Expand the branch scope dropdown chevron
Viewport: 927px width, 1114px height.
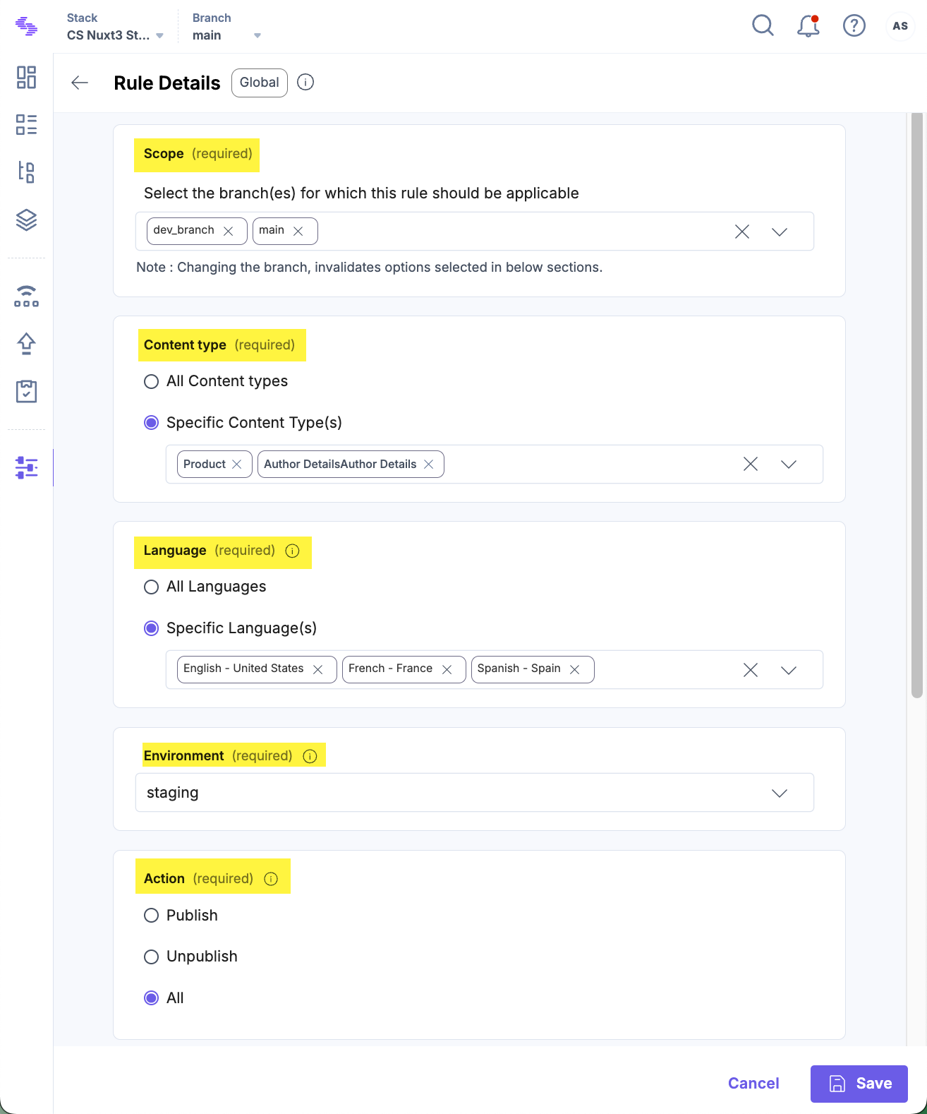coord(780,232)
